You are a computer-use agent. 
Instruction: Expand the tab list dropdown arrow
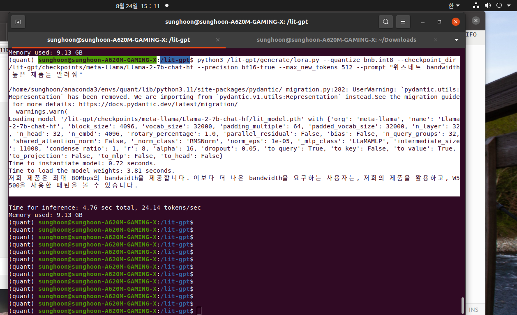pos(456,40)
